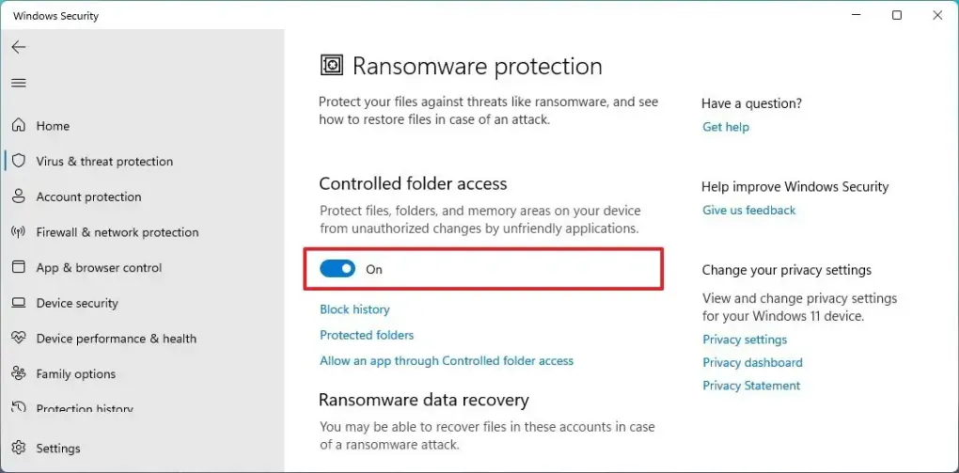Click the Virus & threat protection shield icon
The width and height of the screenshot is (959, 473).
(x=19, y=161)
